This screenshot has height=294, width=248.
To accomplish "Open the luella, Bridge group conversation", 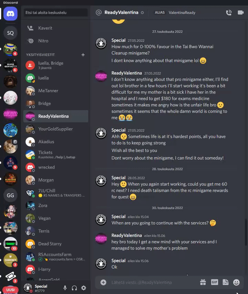I will (55, 65).
